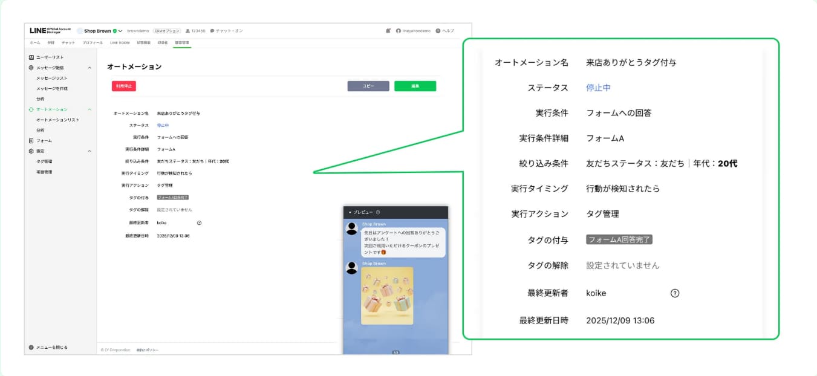Open タグ管理 in sidebar
Image resolution: width=817 pixels, height=376 pixels.
coord(44,161)
